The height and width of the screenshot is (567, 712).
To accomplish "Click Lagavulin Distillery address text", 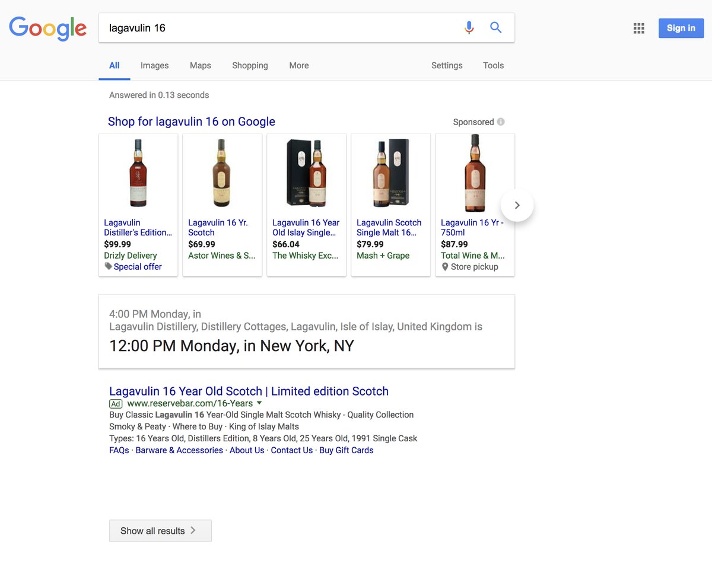I will tap(295, 327).
